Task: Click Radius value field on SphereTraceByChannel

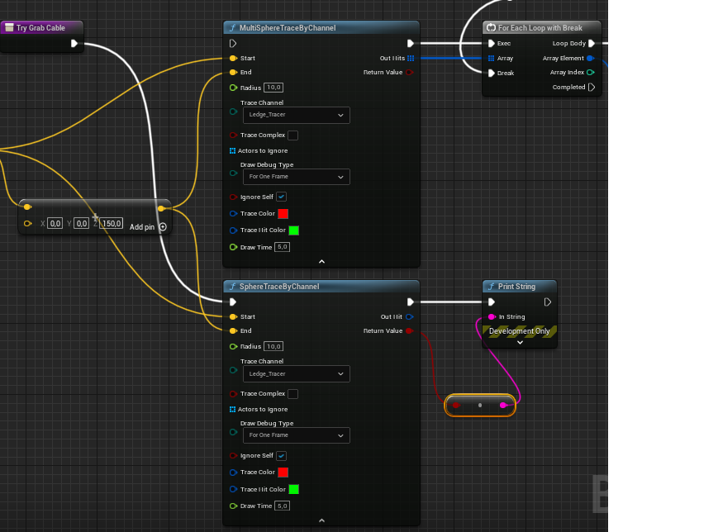Action: point(273,347)
